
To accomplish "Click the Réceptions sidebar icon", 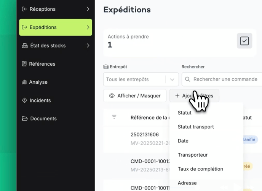I will tap(24, 9).
